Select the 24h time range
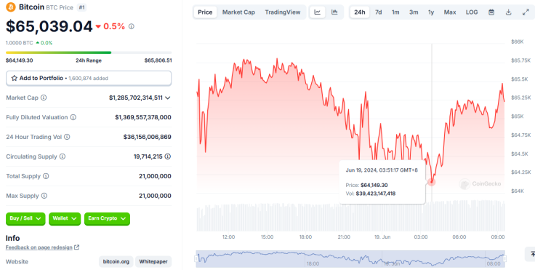535x270 pixels. click(x=360, y=12)
